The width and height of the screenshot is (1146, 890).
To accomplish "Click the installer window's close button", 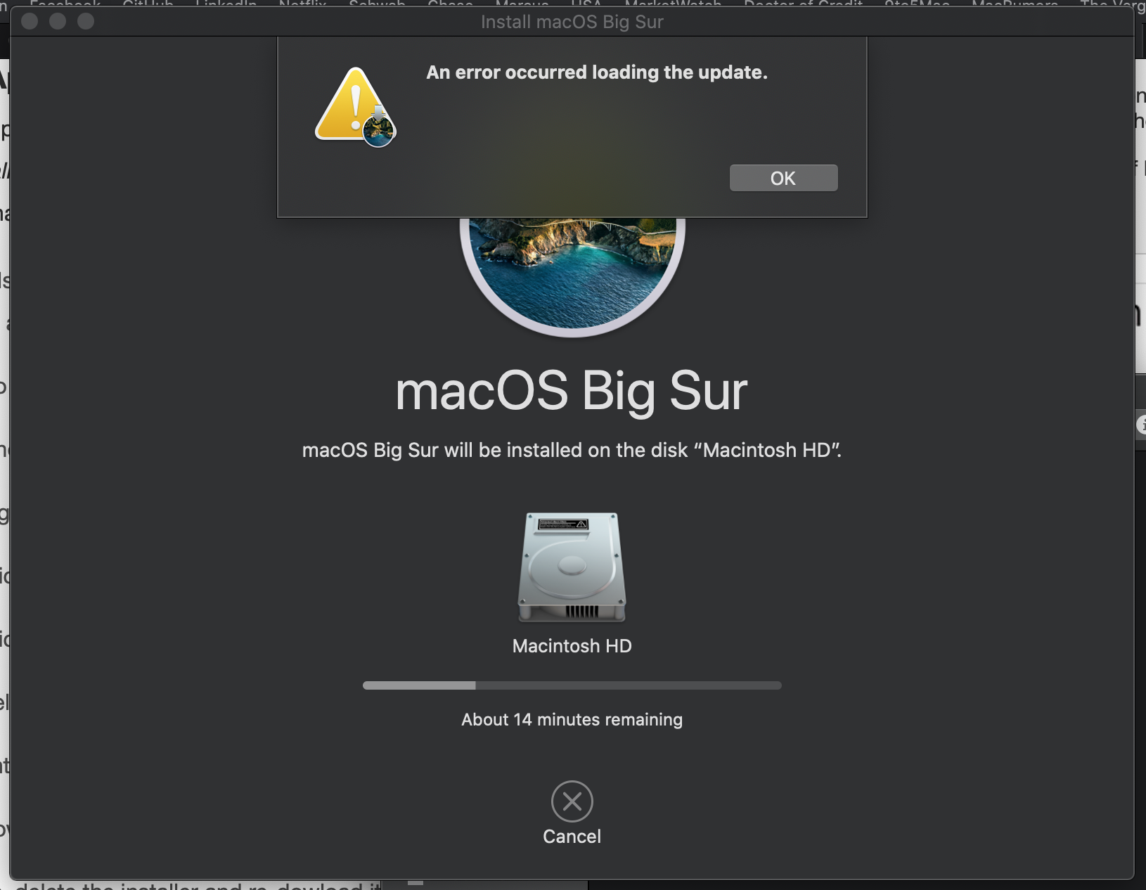I will (x=30, y=21).
